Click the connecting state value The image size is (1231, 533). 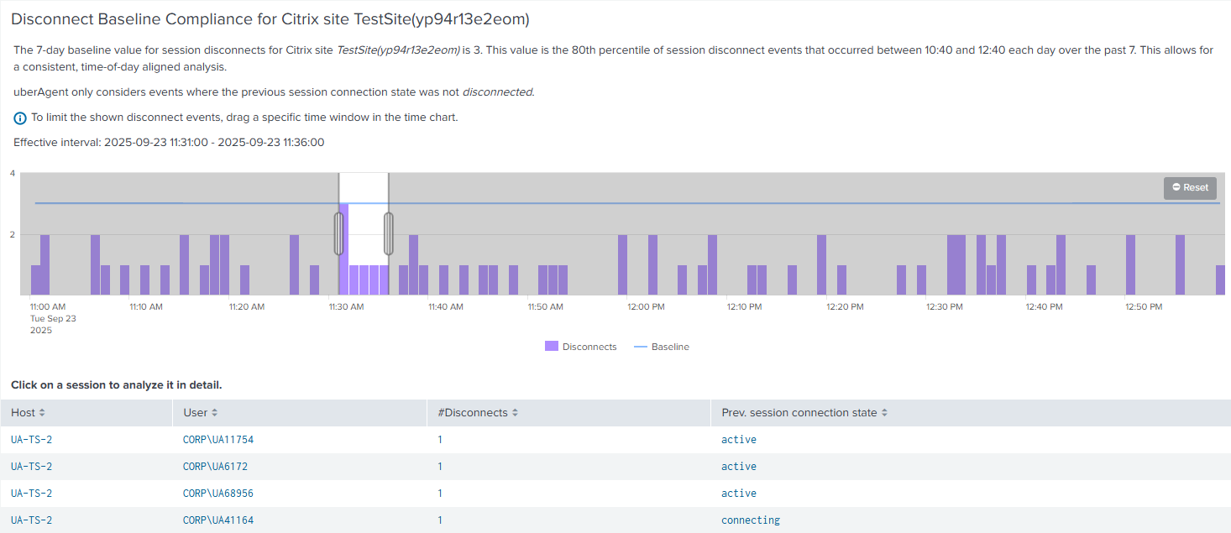point(750,520)
